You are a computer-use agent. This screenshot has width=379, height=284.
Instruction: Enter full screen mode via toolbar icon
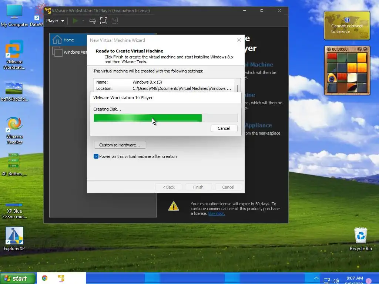coord(104,21)
